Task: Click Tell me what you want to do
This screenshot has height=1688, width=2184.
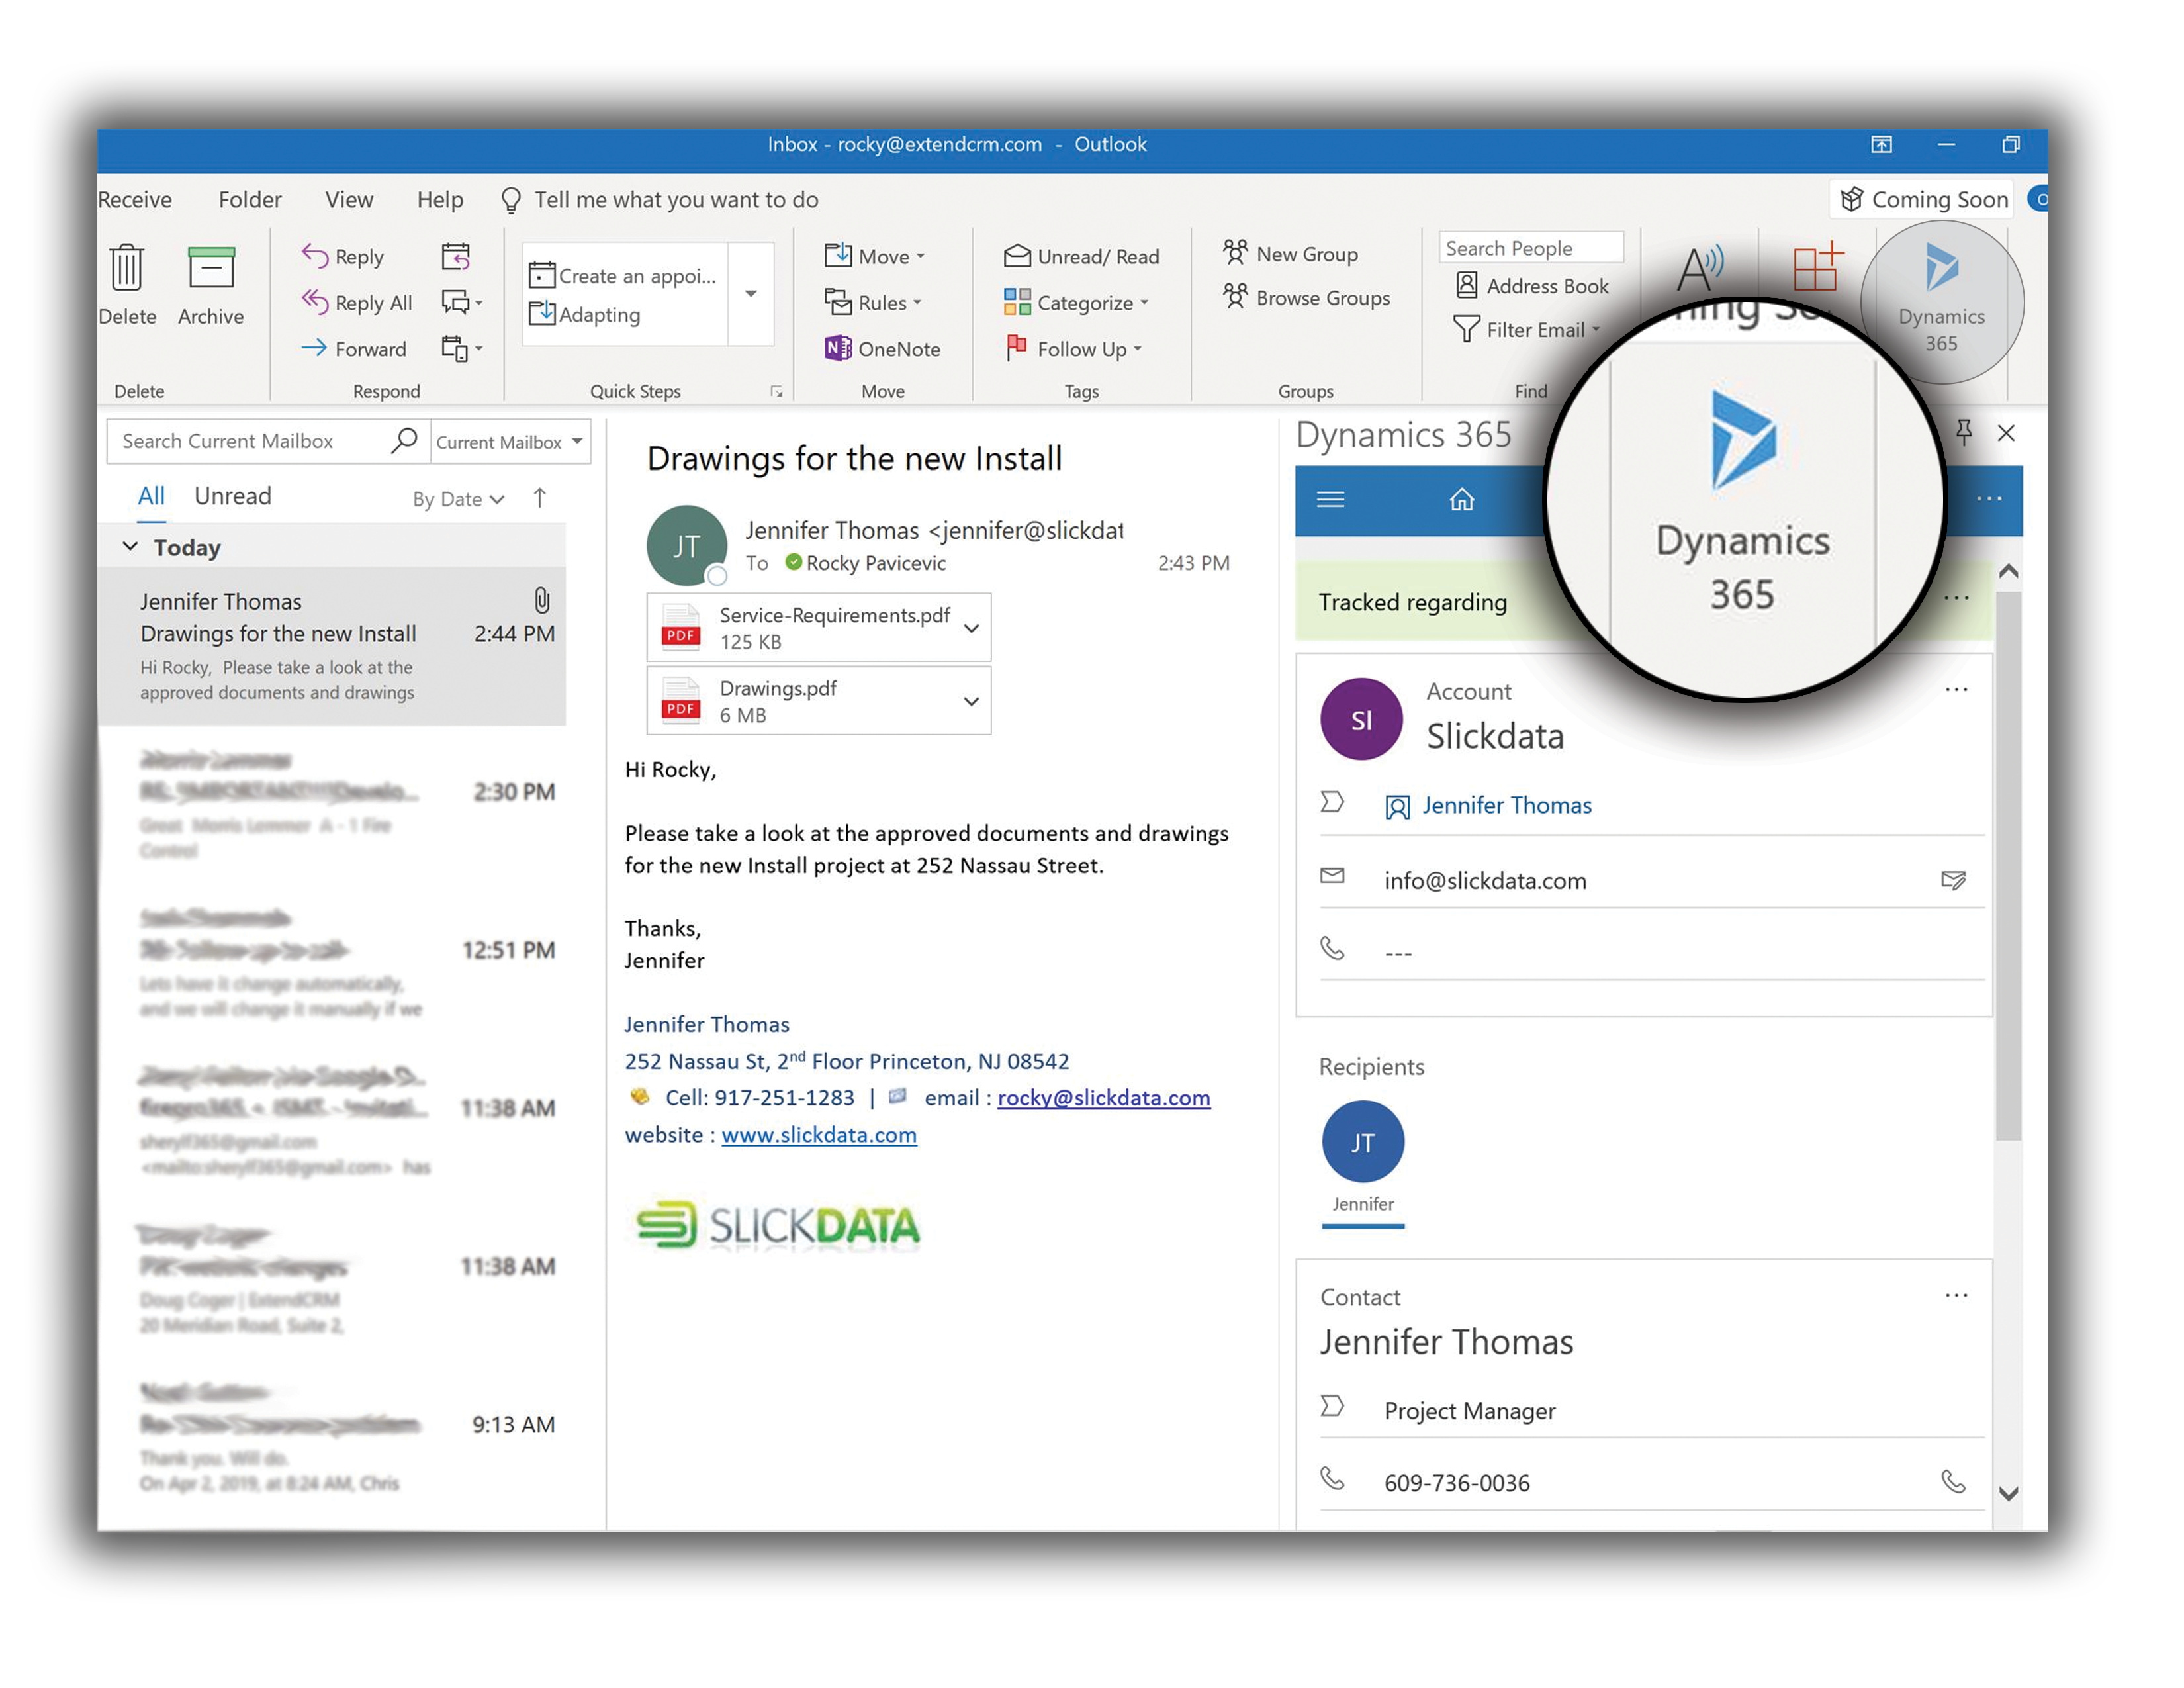Action: pyautogui.click(x=660, y=200)
